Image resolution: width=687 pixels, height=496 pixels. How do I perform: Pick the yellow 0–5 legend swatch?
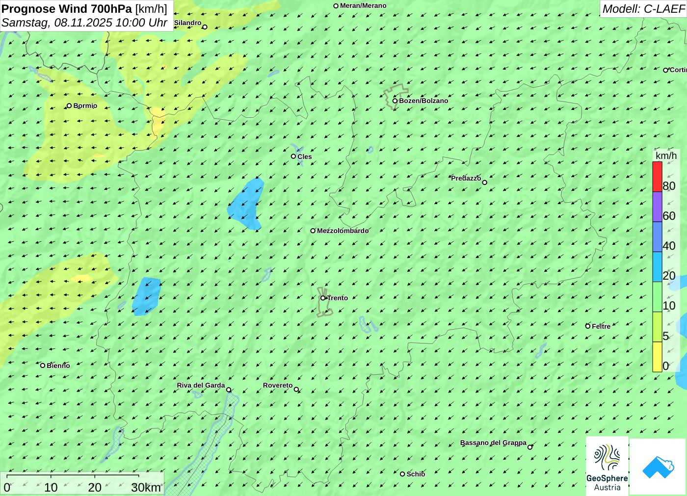point(657,357)
